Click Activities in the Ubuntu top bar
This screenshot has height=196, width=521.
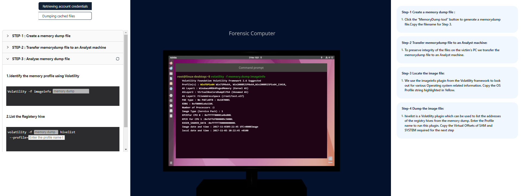click(x=173, y=57)
